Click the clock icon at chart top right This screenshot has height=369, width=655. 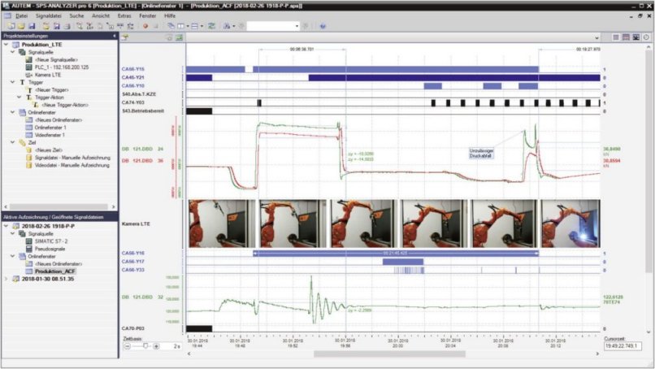pos(646,37)
